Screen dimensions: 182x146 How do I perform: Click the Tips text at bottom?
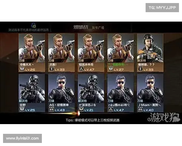(93, 120)
